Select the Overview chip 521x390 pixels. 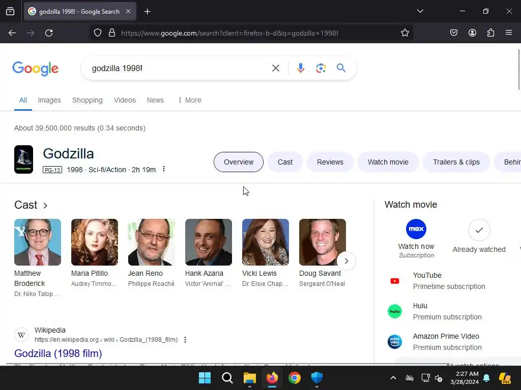(239, 162)
